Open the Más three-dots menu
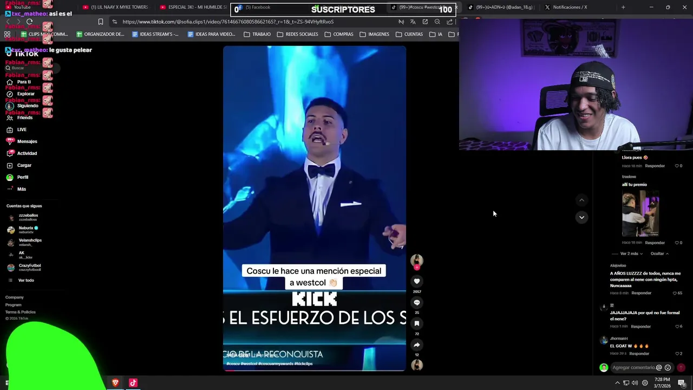Screen dimensions: 693x390 coord(10,189)
